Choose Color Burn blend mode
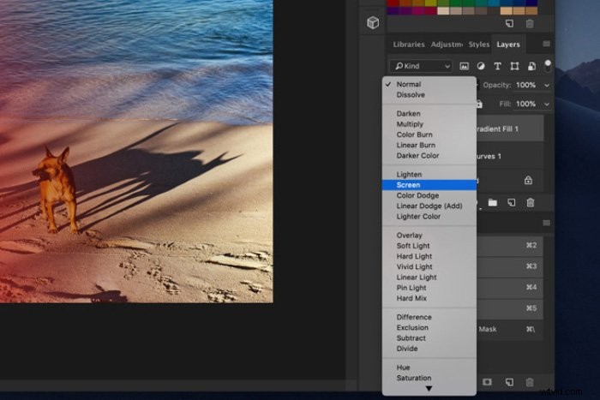This screenshot has height=400, width=600. click(429, 134)
